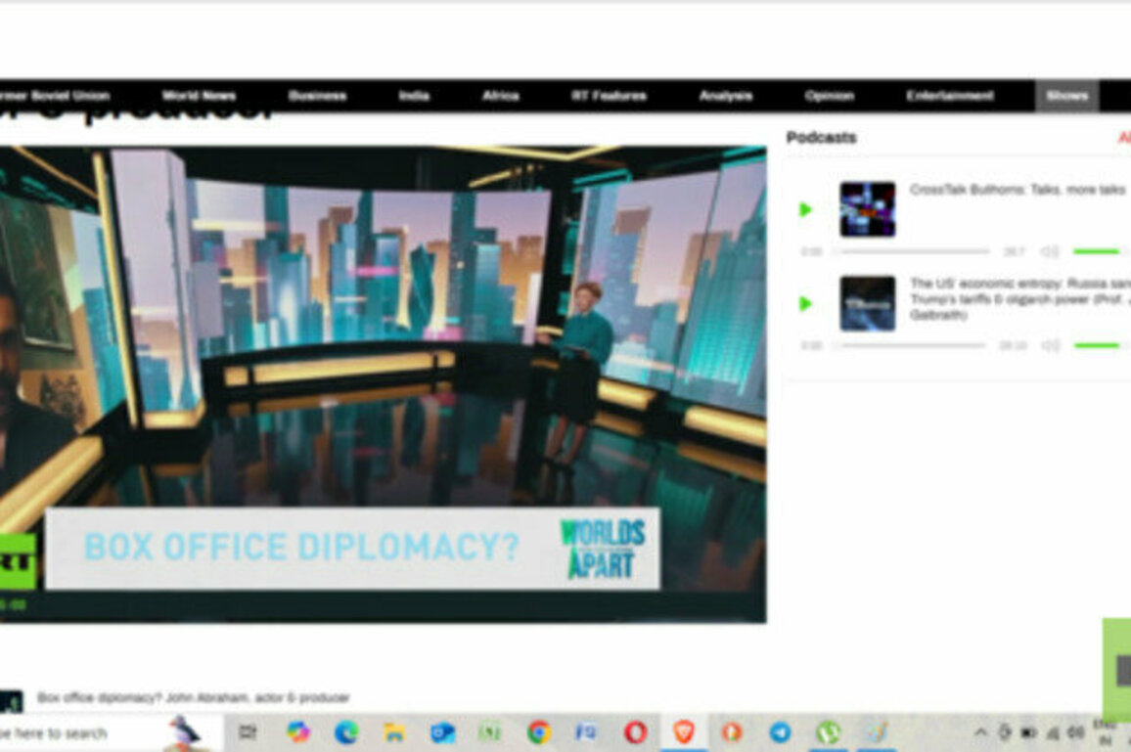This screenshot has height=752, width=1131.
Task: Open the paintbrush app on taskbar
Action: 877,733
